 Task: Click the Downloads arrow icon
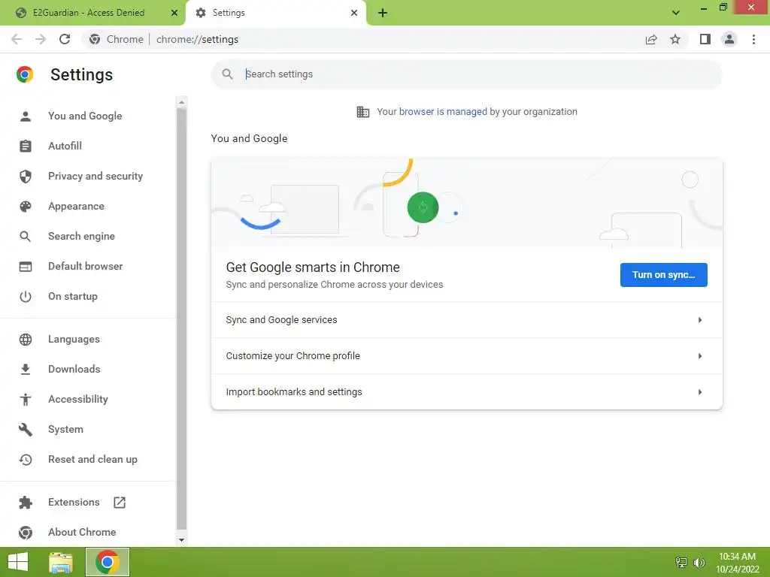26,369
